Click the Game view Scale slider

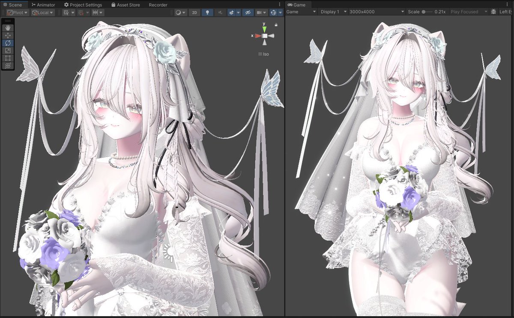point(427,12)
